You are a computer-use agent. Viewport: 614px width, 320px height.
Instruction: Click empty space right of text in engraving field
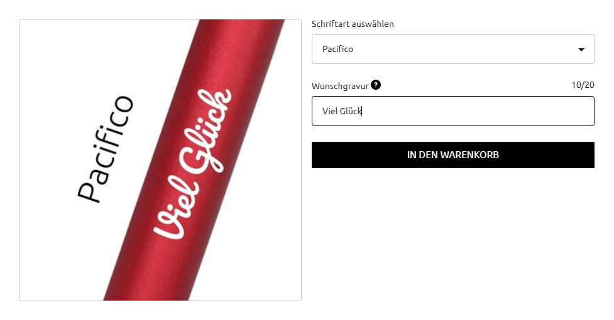[478, 111]
